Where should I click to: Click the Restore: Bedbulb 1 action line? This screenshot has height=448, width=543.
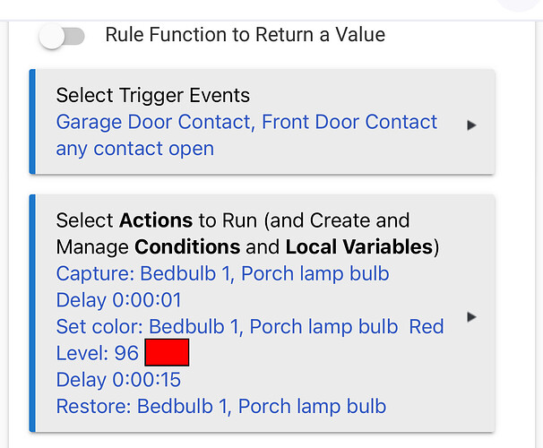tap(220, 406)
